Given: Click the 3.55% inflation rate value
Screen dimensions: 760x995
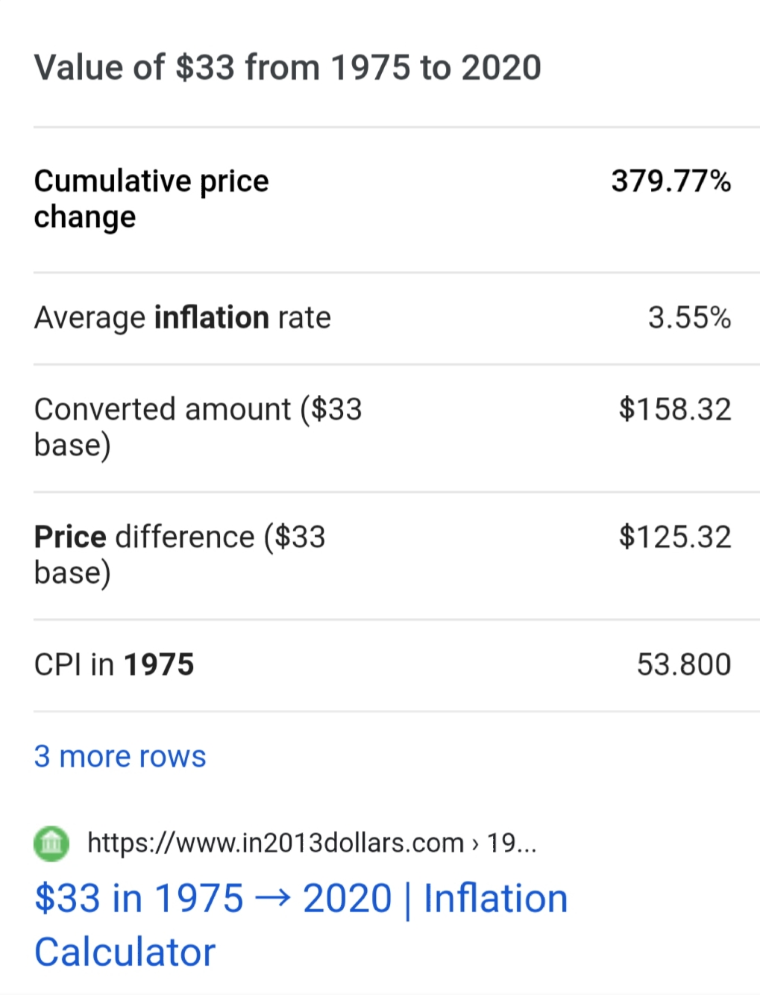Looking at the screenshot, I should pos(689,317).
